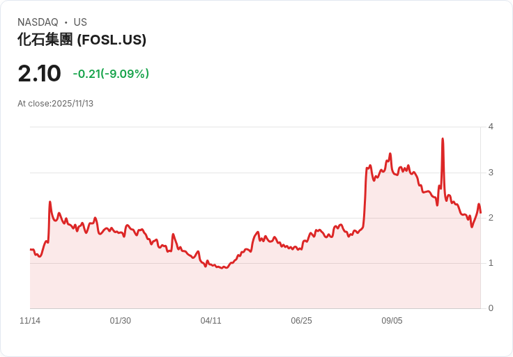Image resolution: width=513 pixels, height=357 pixels.
Task: Click the 2 value on the y-axis
Action: [x=491, y=218]
